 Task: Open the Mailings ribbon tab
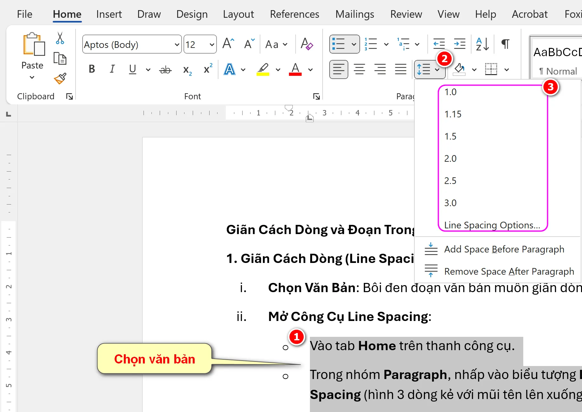pyautogui.click(x=355, y=14)
